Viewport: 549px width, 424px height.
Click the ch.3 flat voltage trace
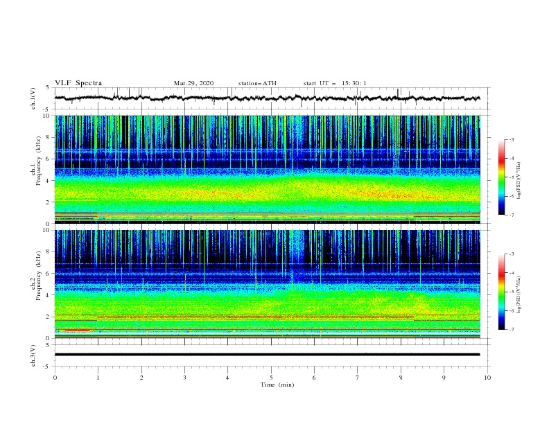[x=267, y=355]
